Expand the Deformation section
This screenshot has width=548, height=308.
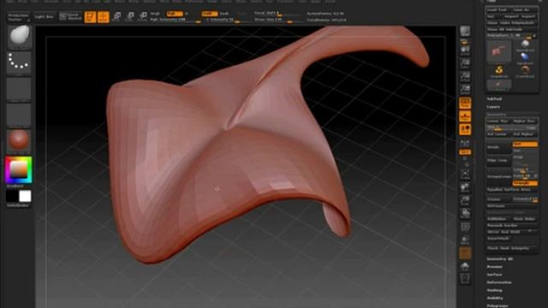(x=499, y=282)
